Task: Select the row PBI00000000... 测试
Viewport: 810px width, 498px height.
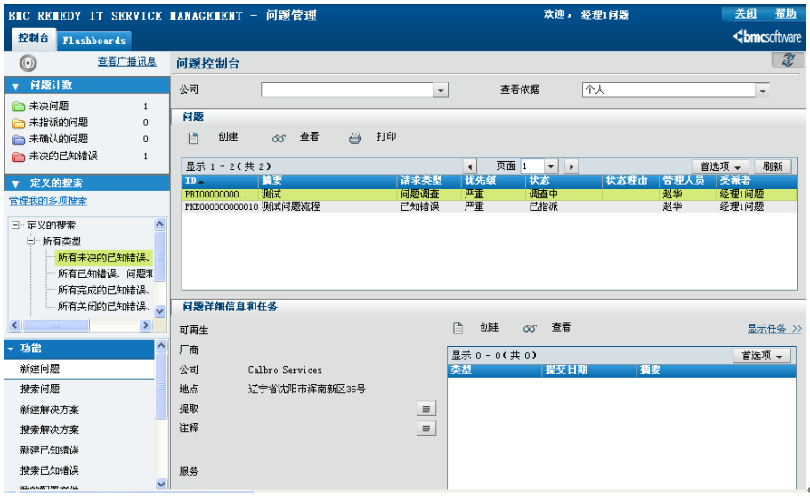Action: 490,195
